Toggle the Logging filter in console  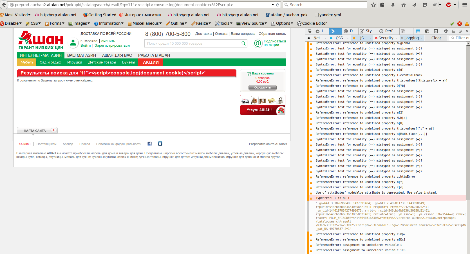[x=411, y=38]
